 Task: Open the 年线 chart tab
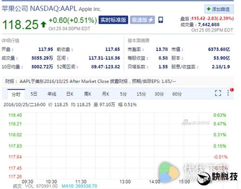[52, 94]
